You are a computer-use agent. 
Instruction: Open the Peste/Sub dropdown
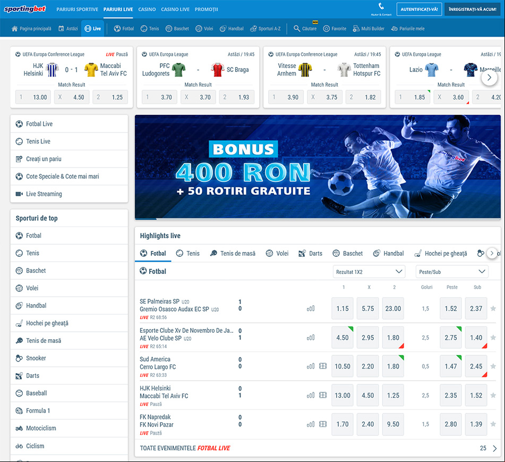tap(452, 272)
